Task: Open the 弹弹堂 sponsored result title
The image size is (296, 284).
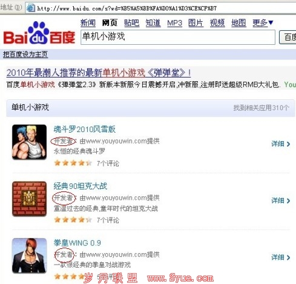Action: click(x=99, y=73)
